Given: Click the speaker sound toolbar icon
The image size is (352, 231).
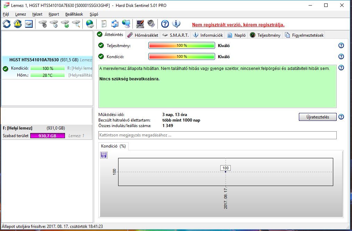Looking at the screenshot, I should click(151, 24).
